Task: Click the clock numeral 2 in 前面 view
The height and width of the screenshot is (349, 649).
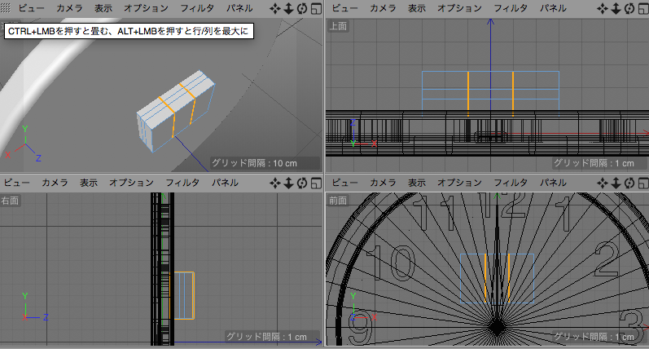Action: (x=607, y=258)
